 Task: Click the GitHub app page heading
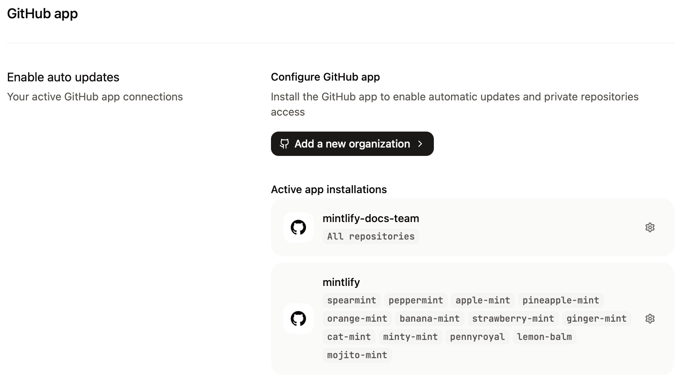pos(42,14)
